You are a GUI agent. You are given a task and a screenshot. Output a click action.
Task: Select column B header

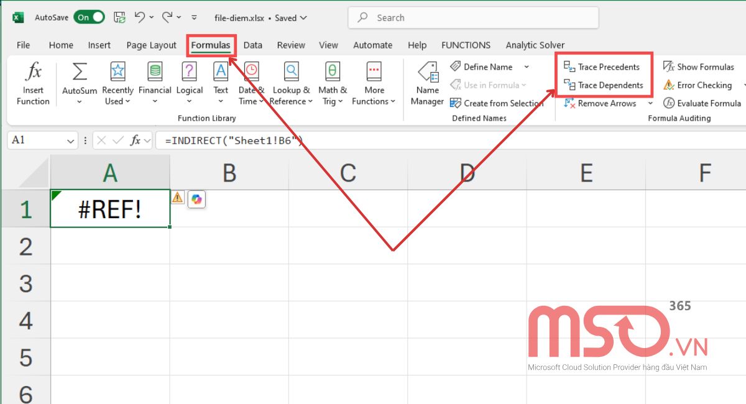tap(229, 172)
